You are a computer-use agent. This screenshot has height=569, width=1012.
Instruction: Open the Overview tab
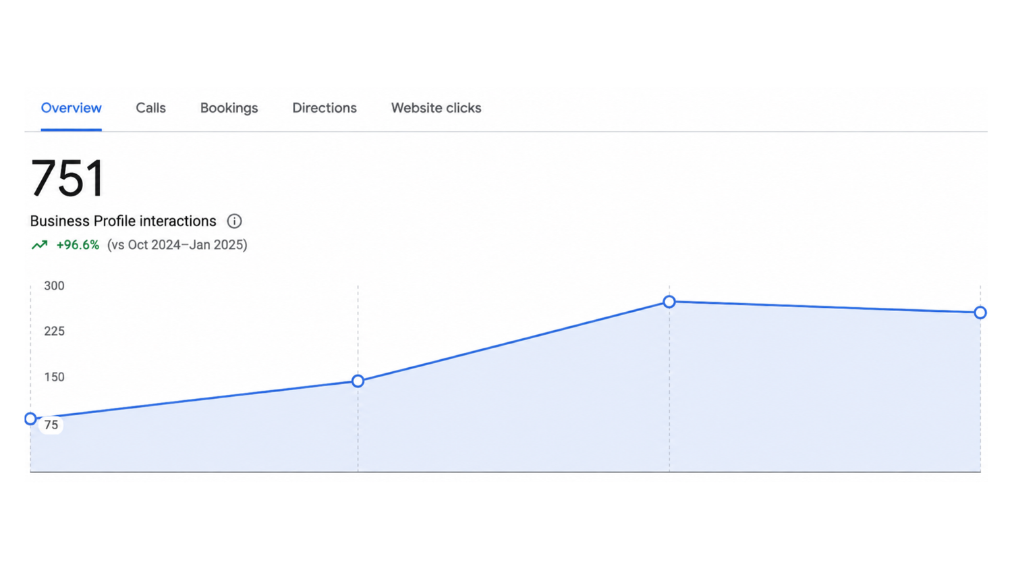[x=71, y=108]
